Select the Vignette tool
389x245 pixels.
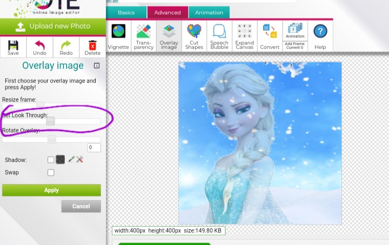point(118,36)
